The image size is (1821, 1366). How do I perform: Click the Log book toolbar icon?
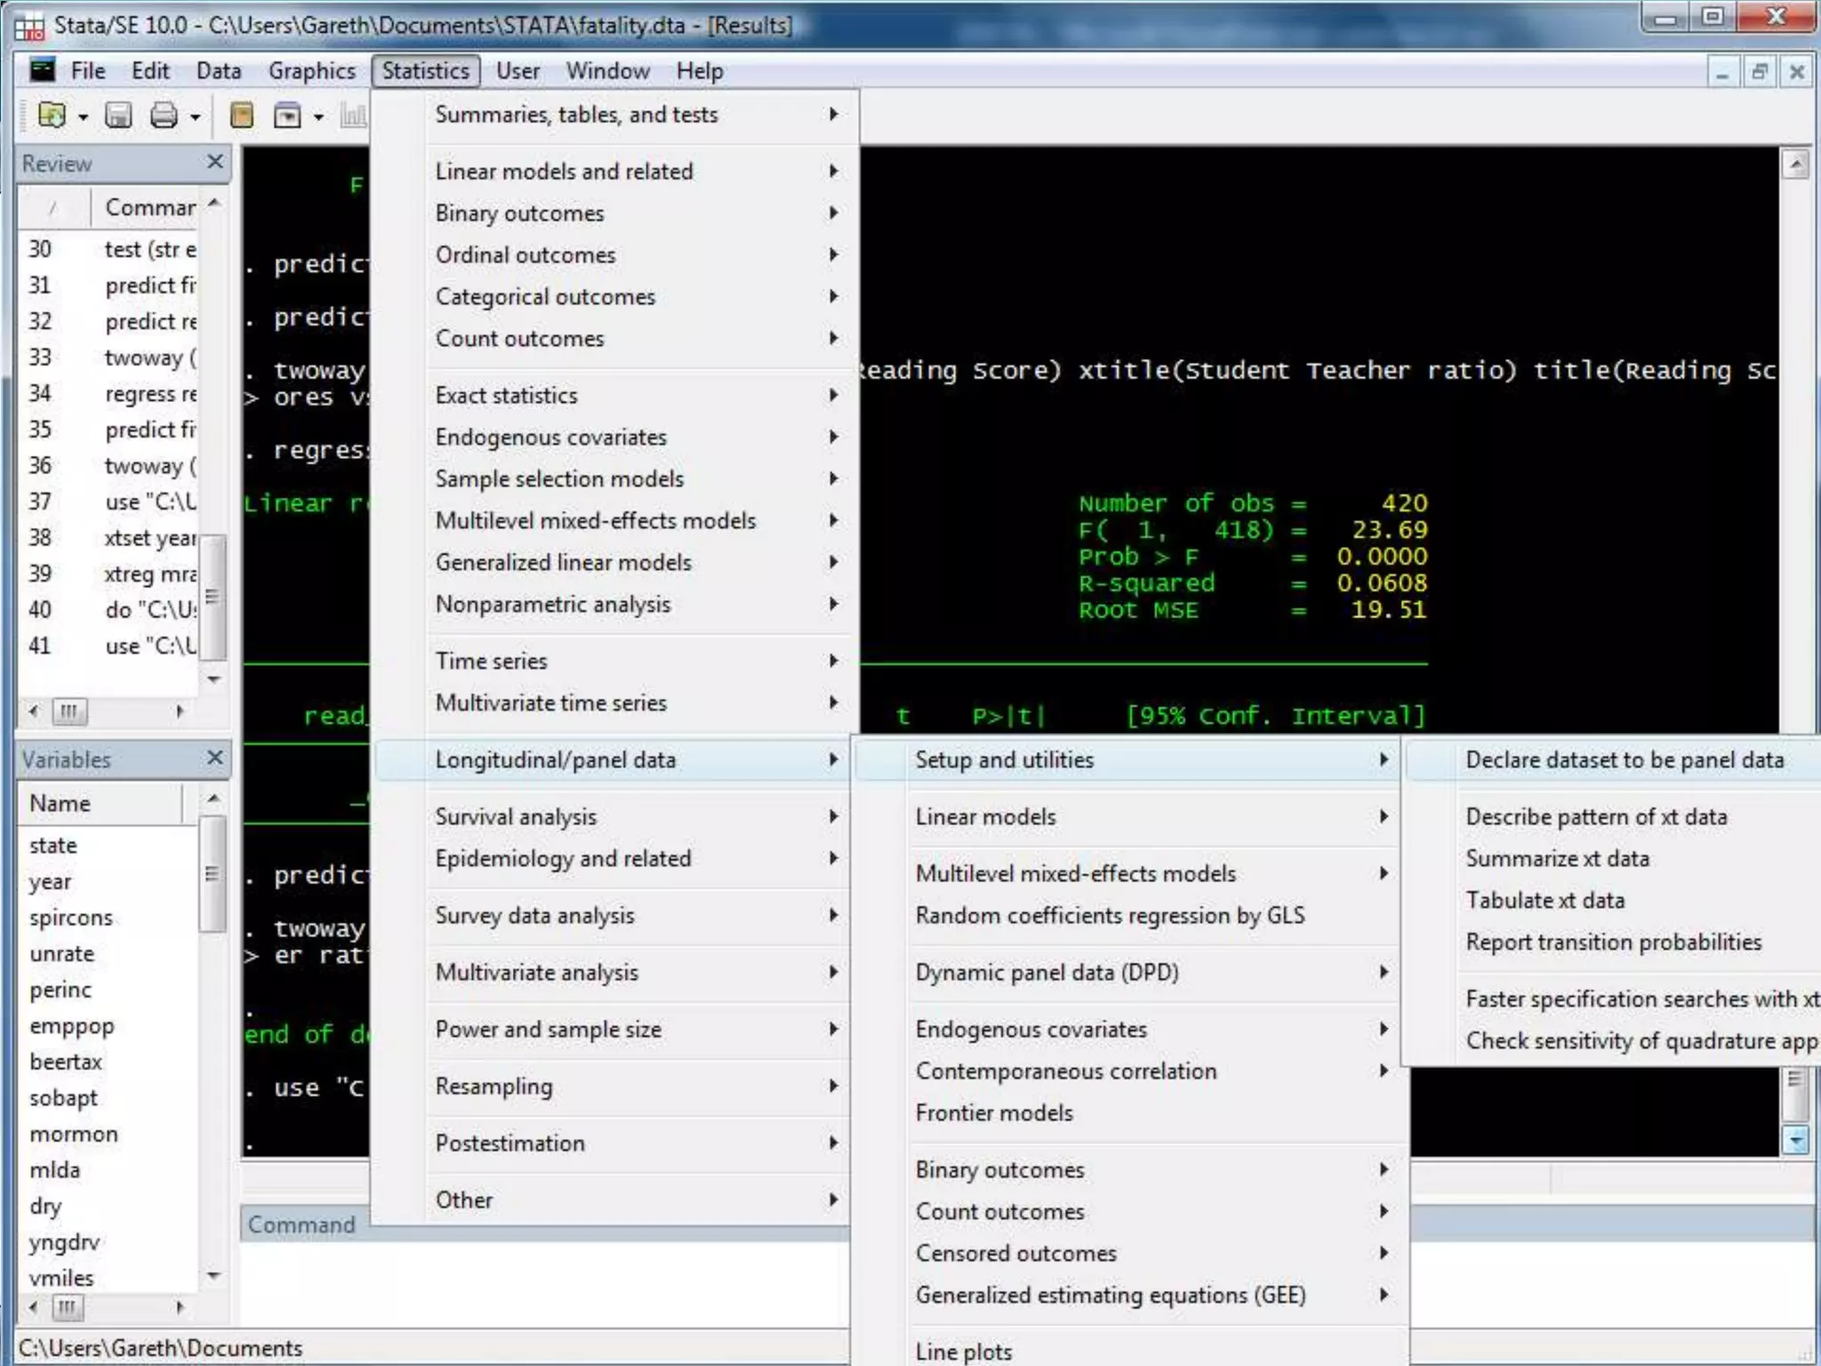click(242, 116)
